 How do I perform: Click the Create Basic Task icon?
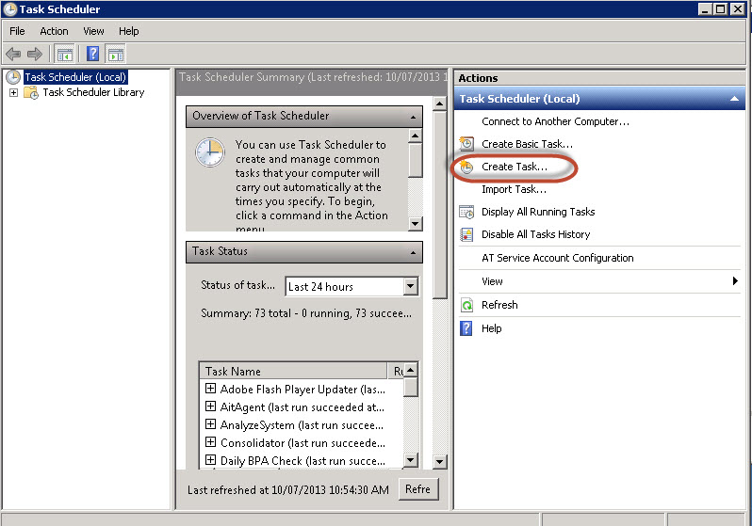(466, 144)
